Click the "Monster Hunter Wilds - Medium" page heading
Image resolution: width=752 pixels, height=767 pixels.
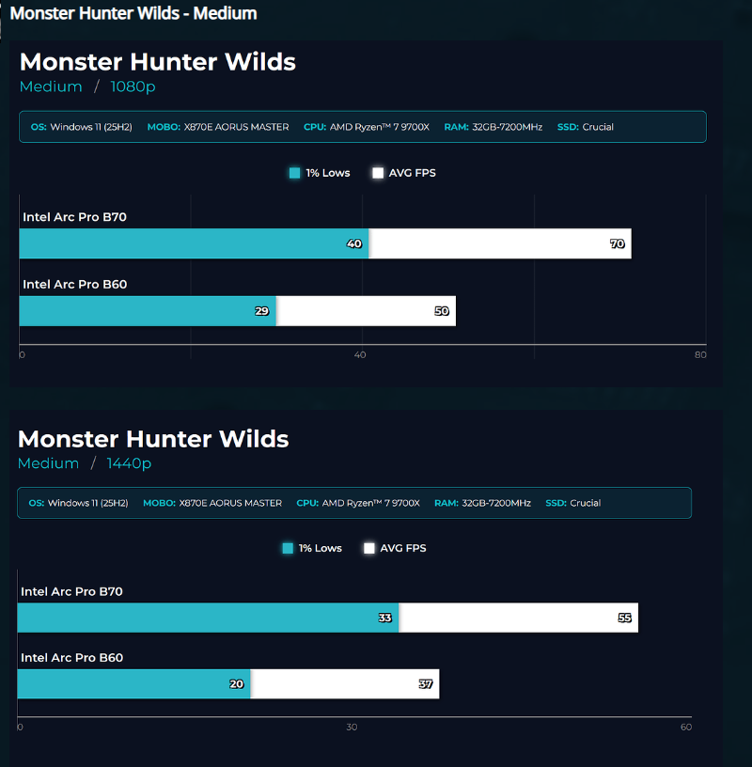(133, 13)
